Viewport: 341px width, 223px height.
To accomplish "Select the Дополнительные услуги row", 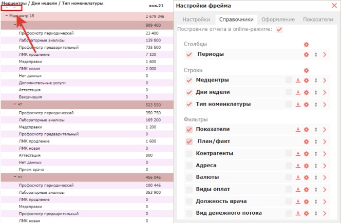I will tap(87, 83).
